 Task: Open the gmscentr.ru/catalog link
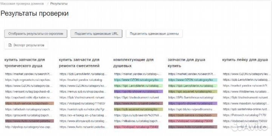29,115
